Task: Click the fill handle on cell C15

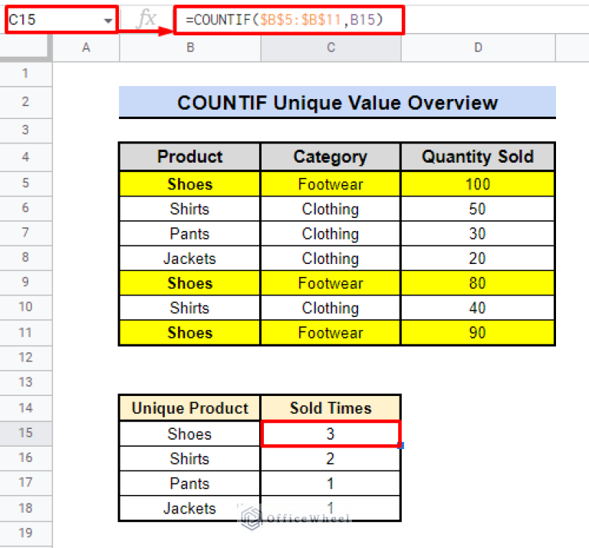Action: pos(400,445)
